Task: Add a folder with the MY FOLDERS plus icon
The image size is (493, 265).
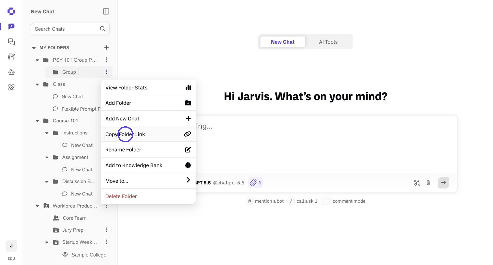Action: click(107, 48)
